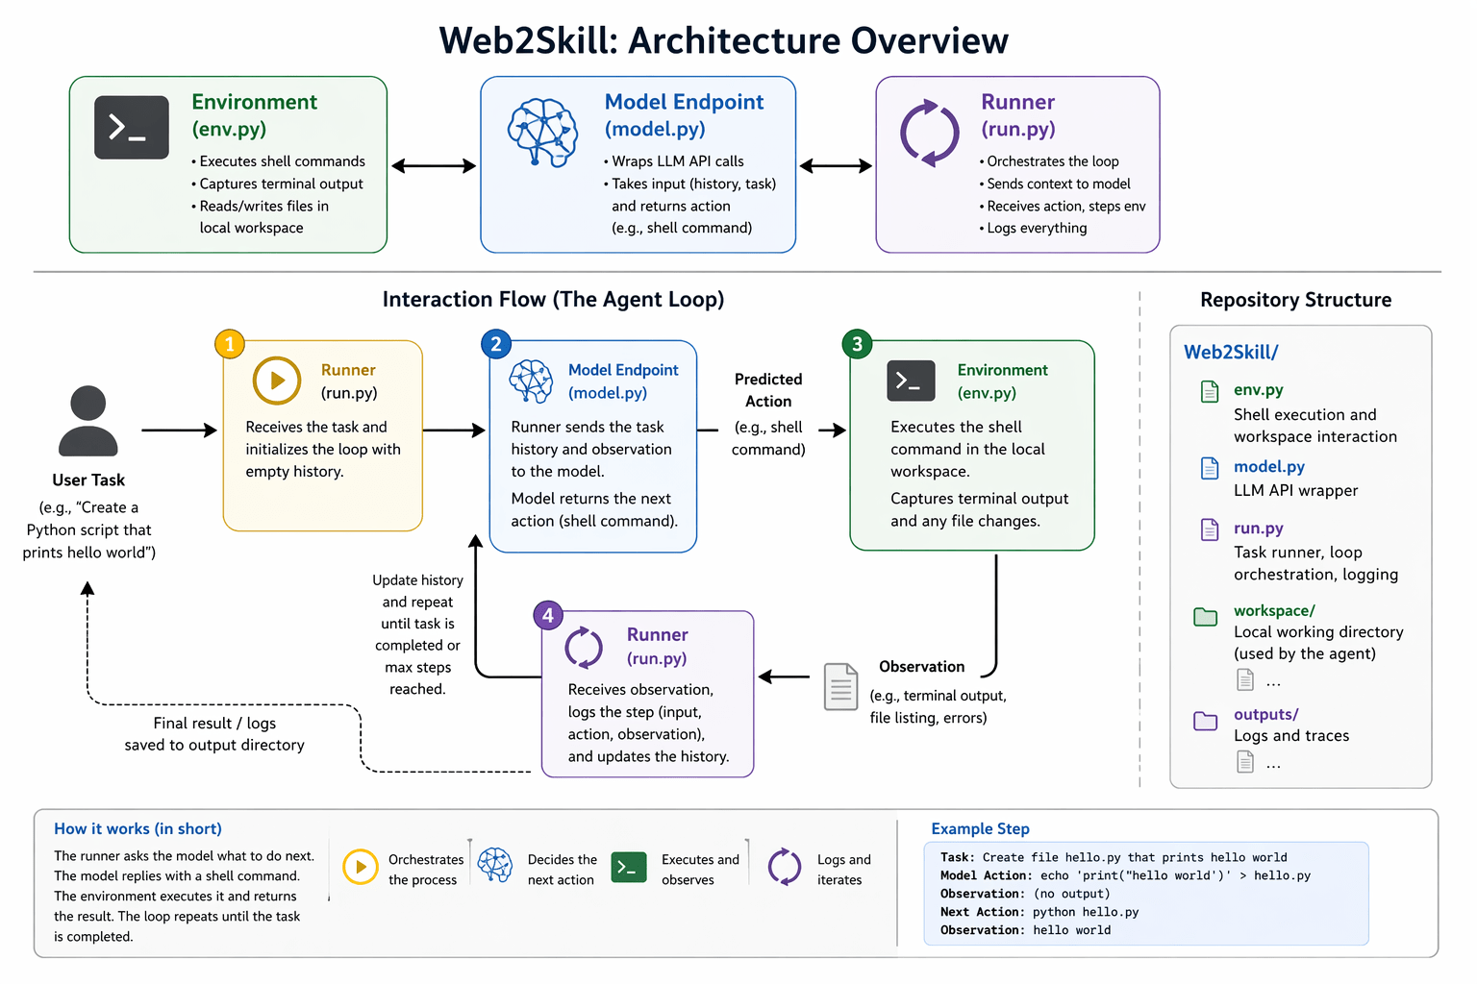
Task: Click 'Sends context to model' bullet
Action: (1055, 184)
